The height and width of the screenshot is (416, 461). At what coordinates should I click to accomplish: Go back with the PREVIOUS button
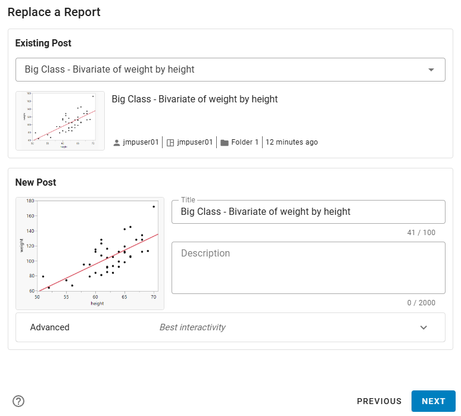tap(379, 401)
